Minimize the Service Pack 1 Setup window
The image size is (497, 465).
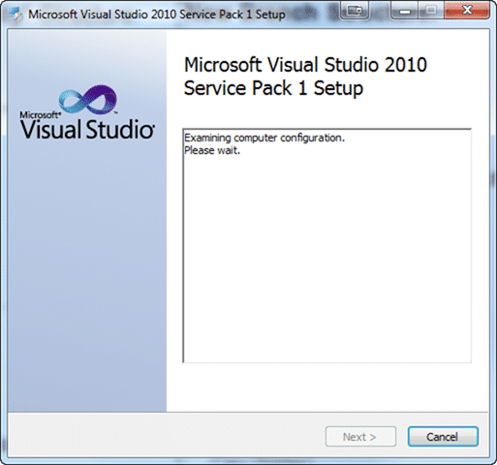[404, 12]
